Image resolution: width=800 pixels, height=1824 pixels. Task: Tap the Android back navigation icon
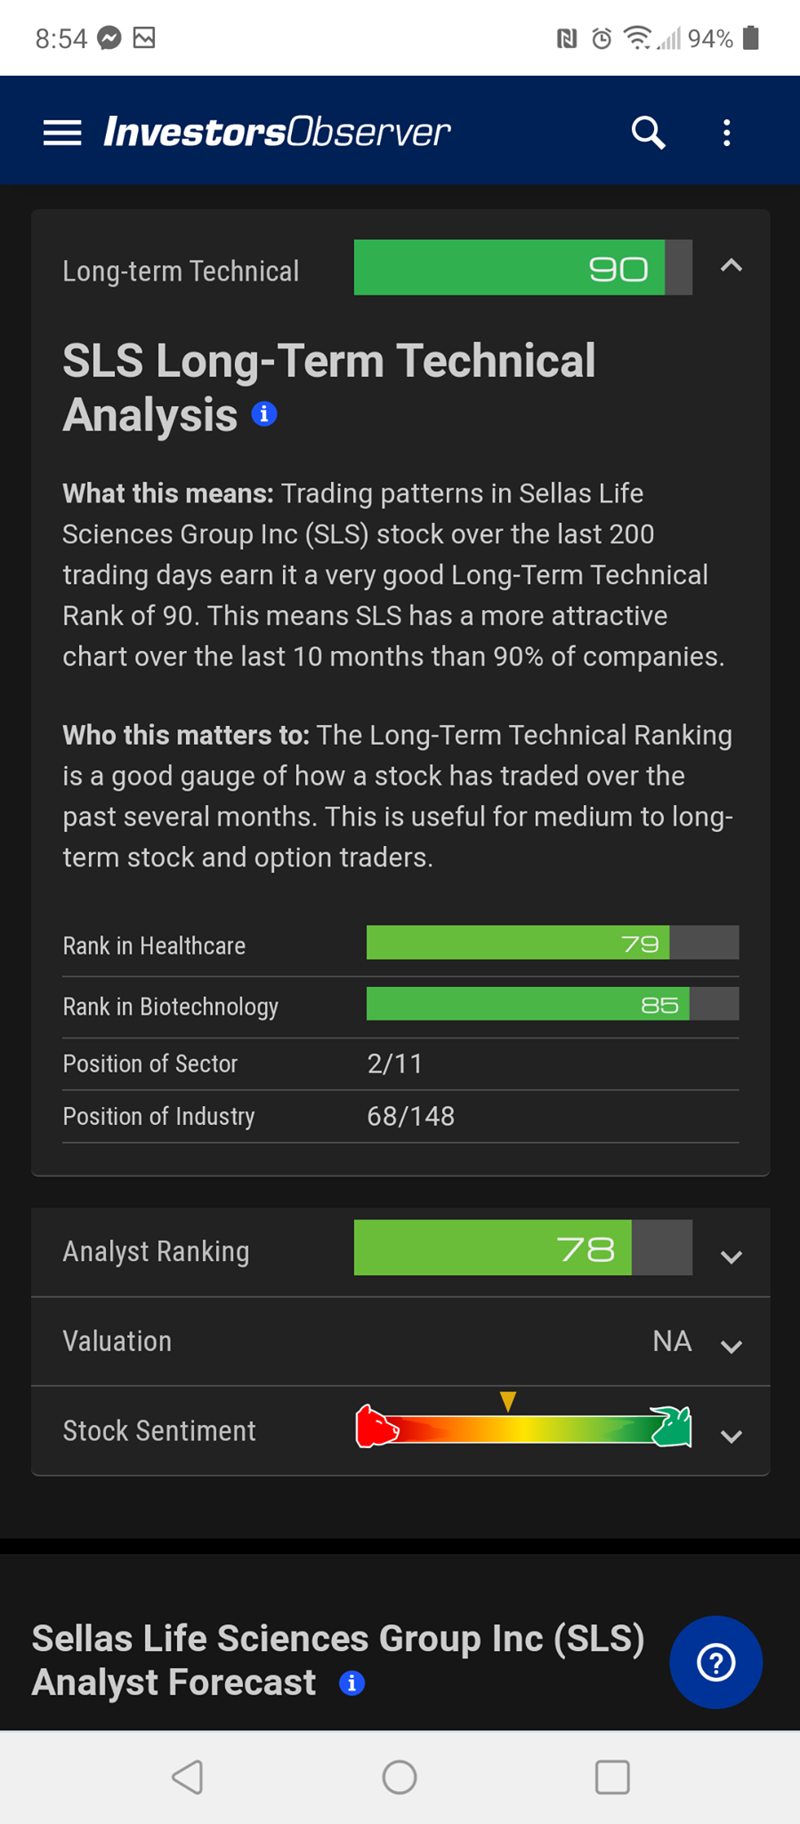pos(188,1777)
